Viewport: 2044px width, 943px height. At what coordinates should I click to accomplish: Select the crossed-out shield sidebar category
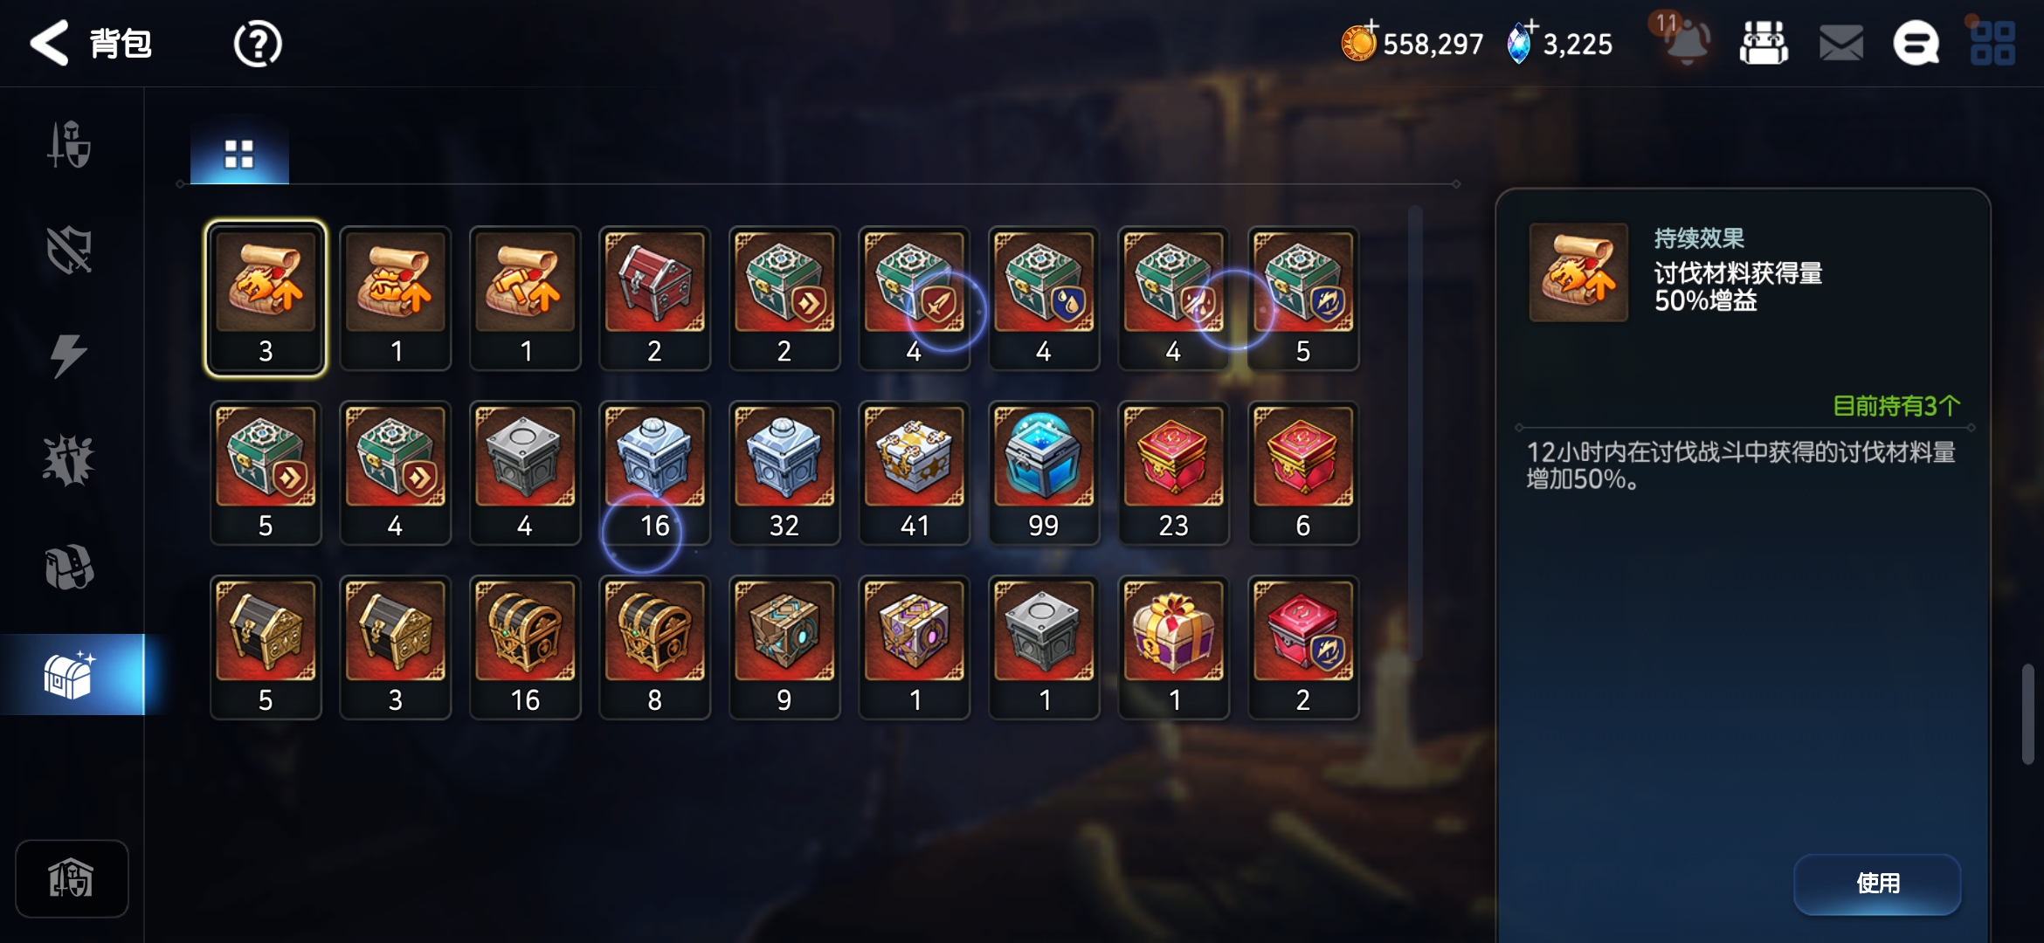click(x=69, y=250)
